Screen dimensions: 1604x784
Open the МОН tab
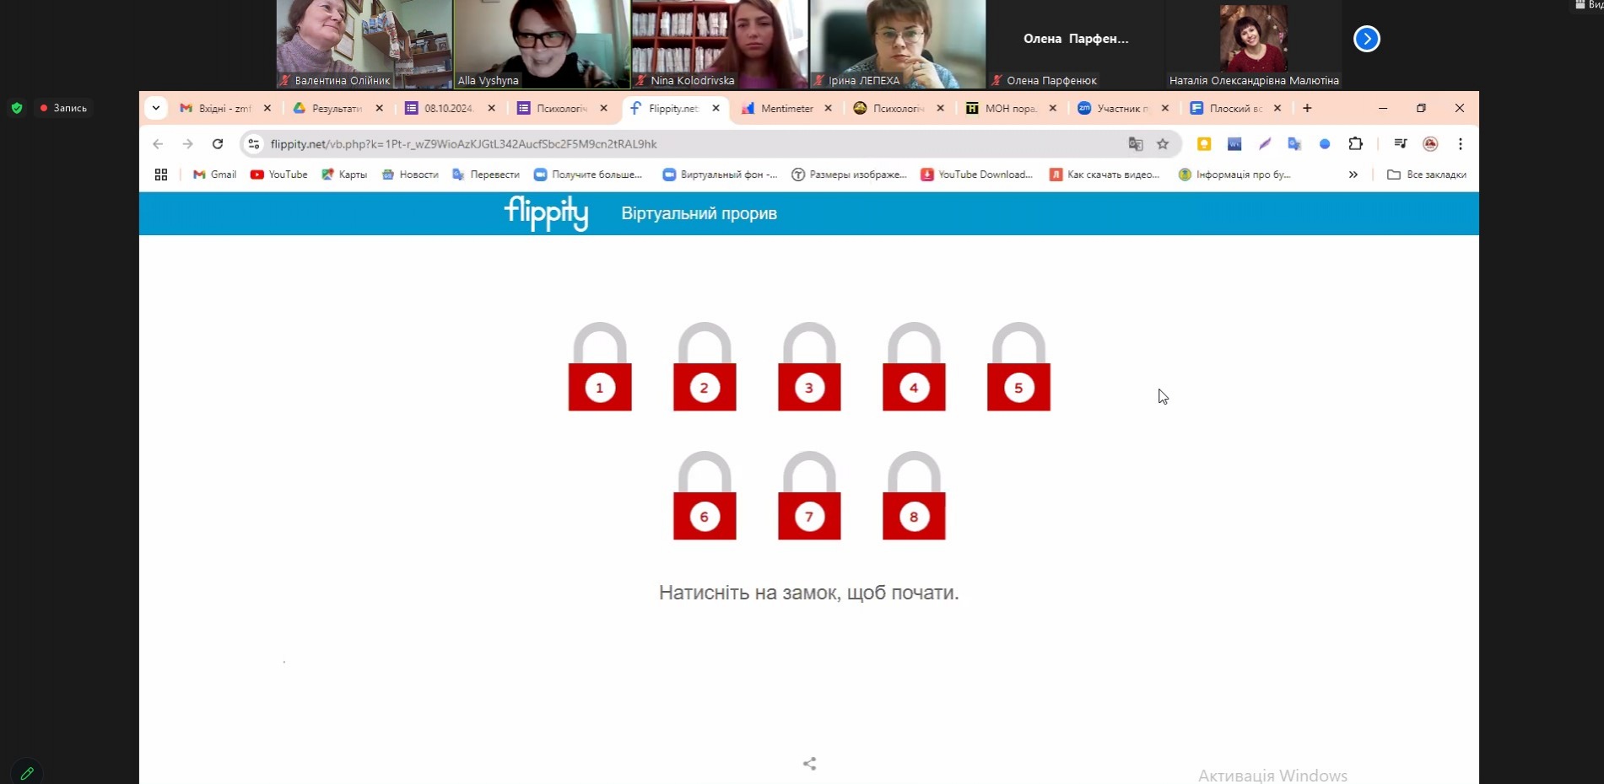[x=1010, y=108]
